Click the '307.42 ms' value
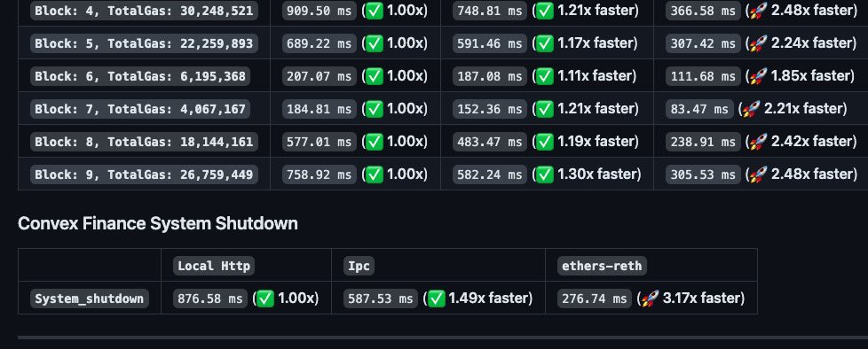868x349 pixels. click(x=703, y=43)
